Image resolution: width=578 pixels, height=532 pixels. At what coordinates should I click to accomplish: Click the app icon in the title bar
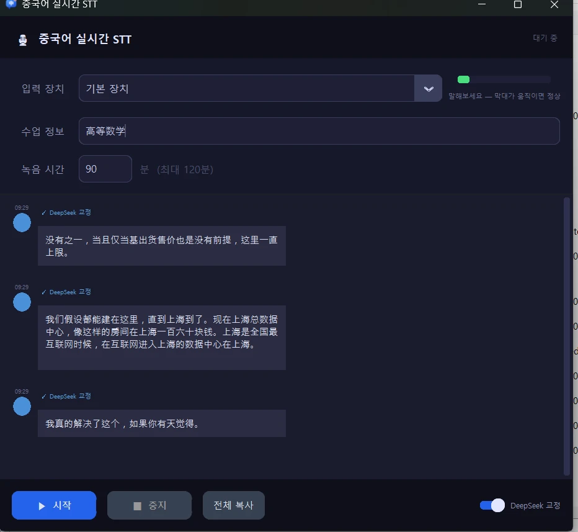pos(11,4)
